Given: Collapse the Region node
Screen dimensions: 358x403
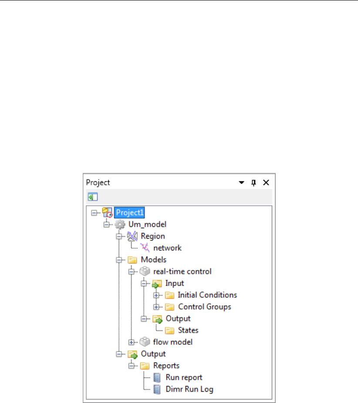Looking at the screenshot, I should pyautogui.click(x=119, y=236).
